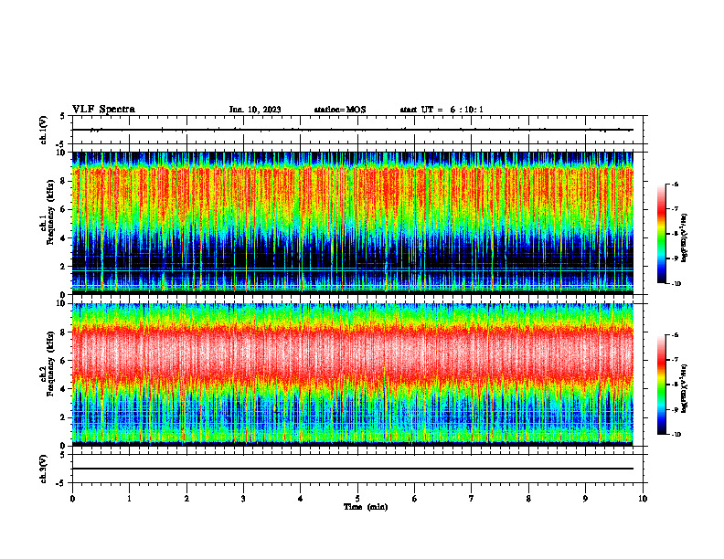The height and width of the screenshot is (559, 724).
Task: Click the "6" tick on ch.2 frequency axis
Action: (x=64, y=361)
